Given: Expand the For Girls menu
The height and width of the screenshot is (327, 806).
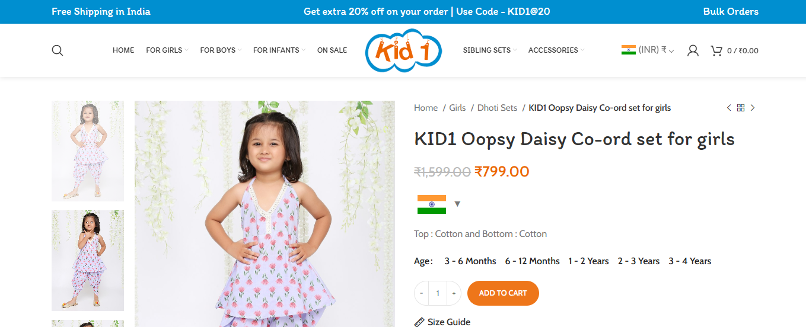Looking at the screenshot, I should pyautogui.click(x=167, y=50).
